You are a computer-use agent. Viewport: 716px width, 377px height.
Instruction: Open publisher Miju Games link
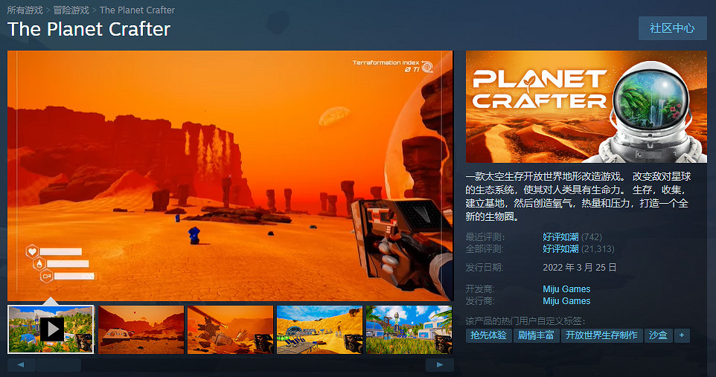coord(566,300)
